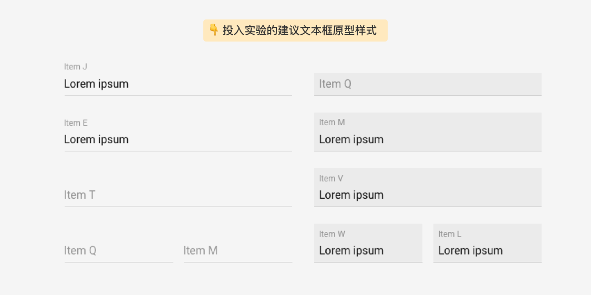The height and width of the screenshot is (295, 591).
Task: Focus the underlined empty Item Q field
Action: coord(118,251)
